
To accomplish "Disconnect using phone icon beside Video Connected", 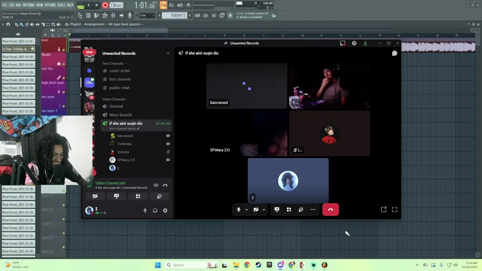I will [165, 185].
